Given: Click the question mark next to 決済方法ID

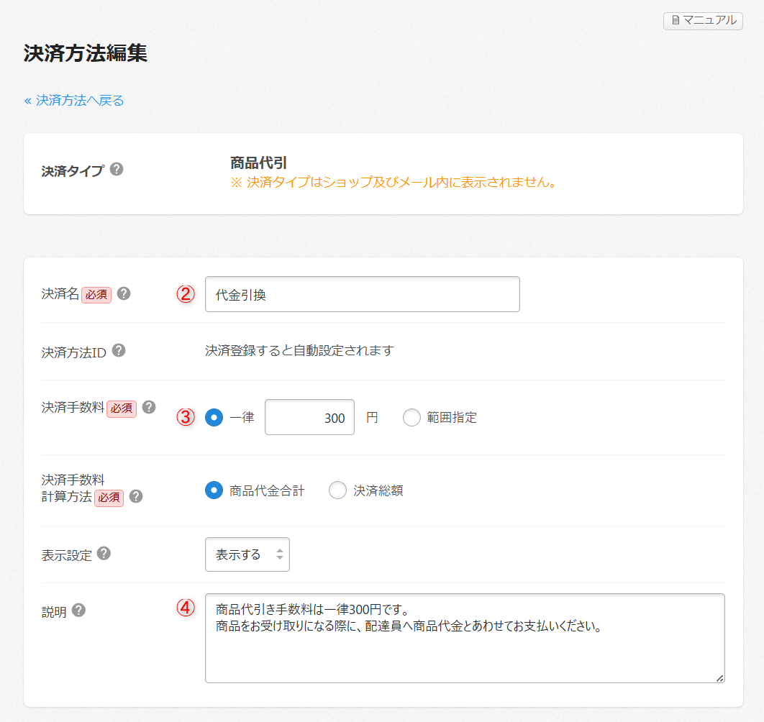Looking at the screenshot, I should click(x=119, y=351).
